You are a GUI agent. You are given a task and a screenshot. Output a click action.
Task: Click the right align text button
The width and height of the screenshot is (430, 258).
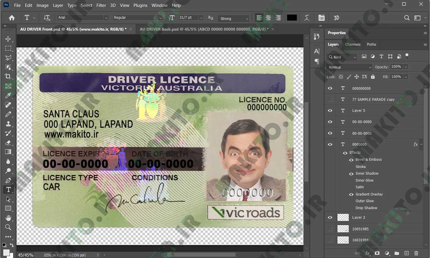point(278,18)
